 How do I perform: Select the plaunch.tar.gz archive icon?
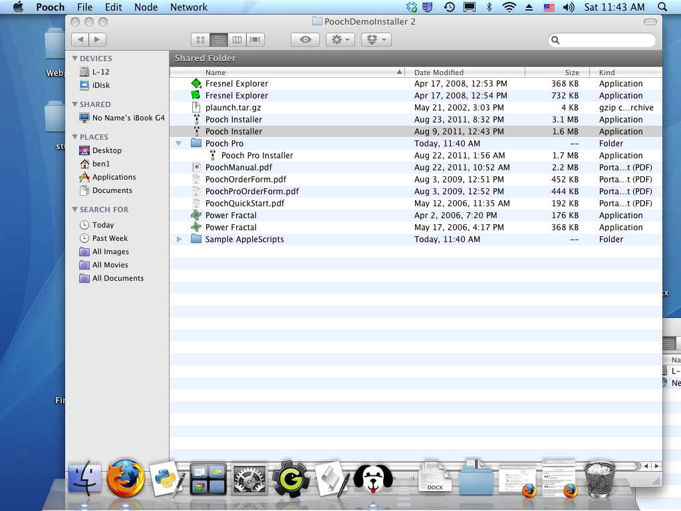pyautogui.click(x=196, y=107)
